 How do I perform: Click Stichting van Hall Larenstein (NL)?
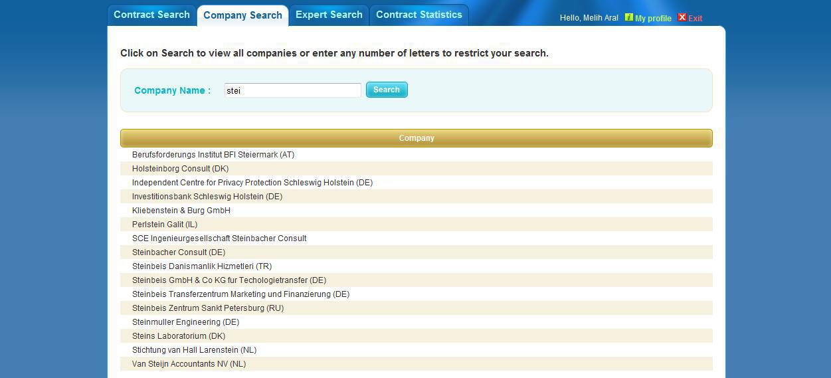tap(194, 350)
